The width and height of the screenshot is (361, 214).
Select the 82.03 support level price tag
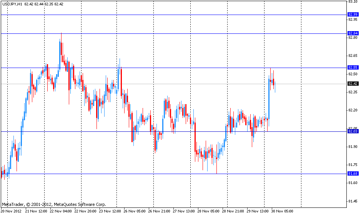pos(353,131)
